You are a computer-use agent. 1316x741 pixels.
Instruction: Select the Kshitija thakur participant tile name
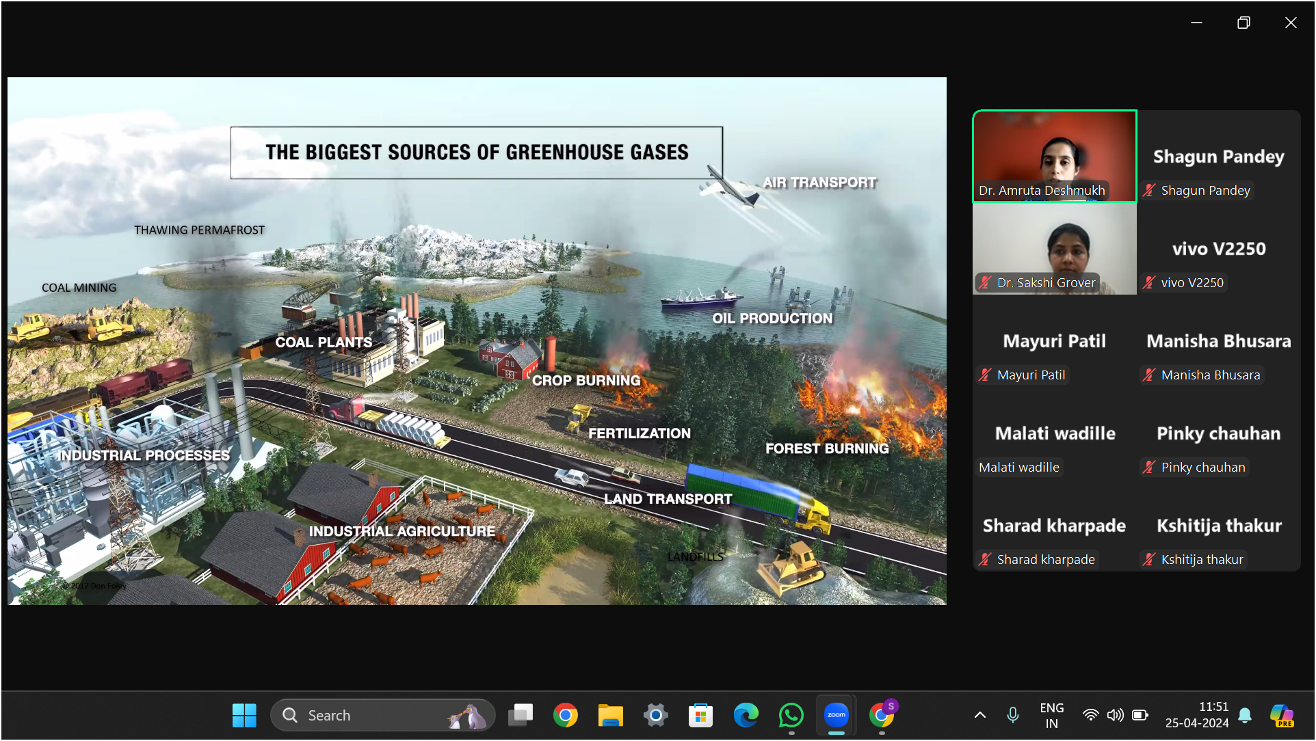[x=1219, y=526]
